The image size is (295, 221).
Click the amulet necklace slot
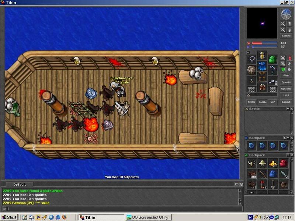click(251, 59)
